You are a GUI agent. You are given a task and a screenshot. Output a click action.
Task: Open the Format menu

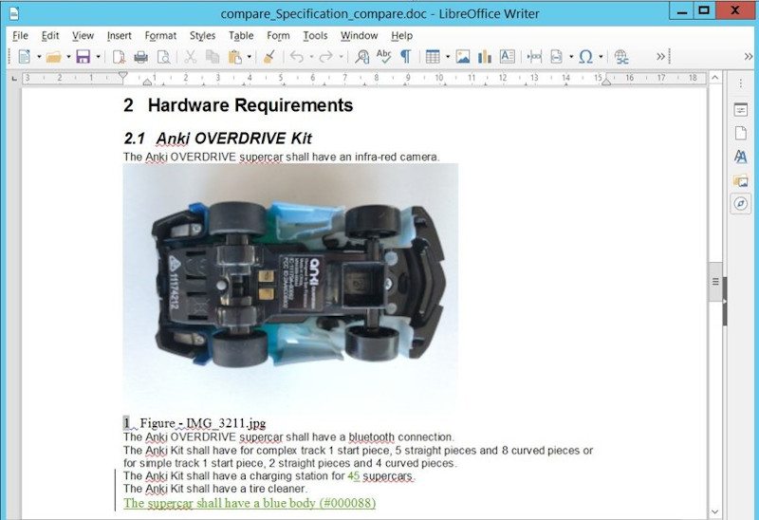(x=159, y=36)
